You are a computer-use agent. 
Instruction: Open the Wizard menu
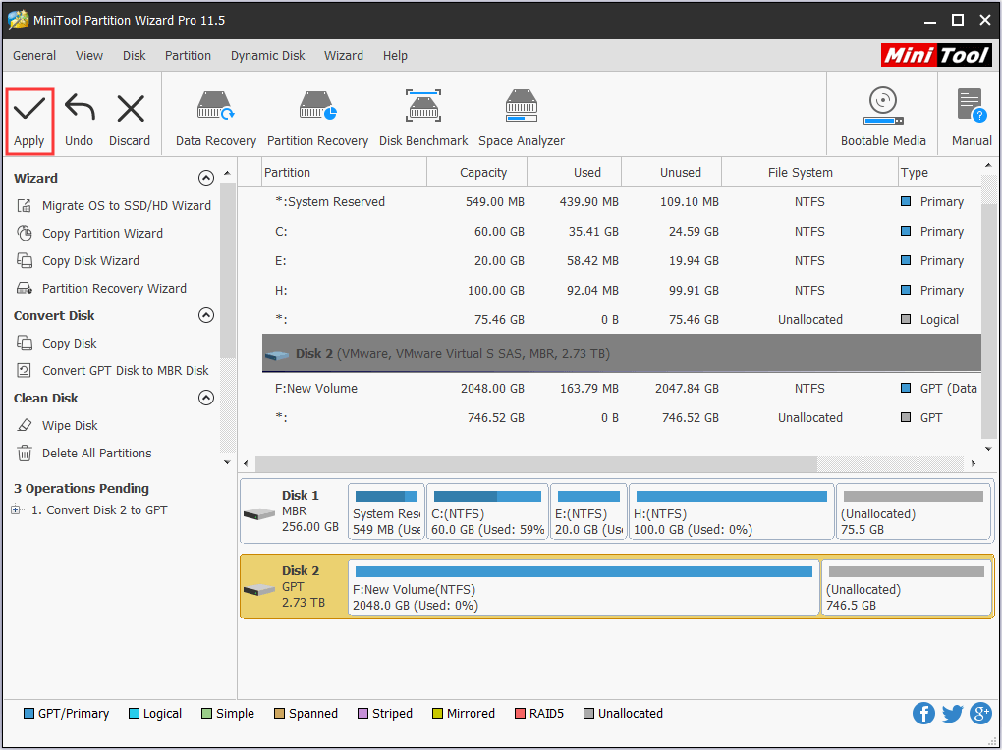pos(344,56)
